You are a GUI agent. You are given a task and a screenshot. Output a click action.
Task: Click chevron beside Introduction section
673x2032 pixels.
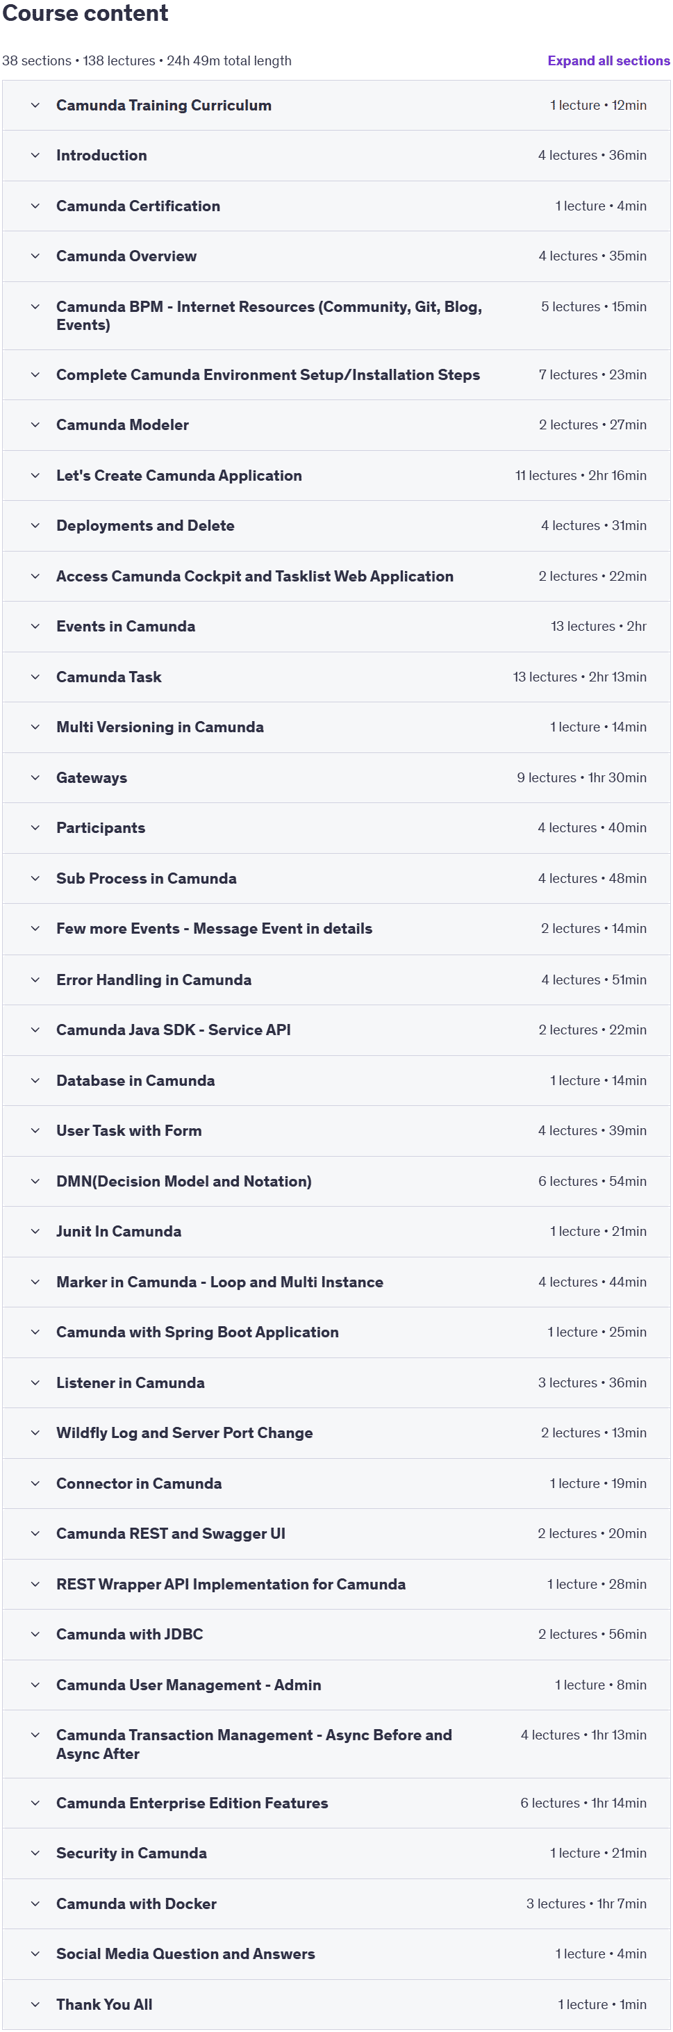(x=35, y=156)
